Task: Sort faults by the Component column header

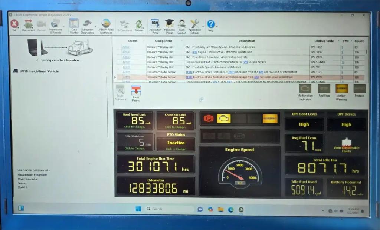Action: pyautogui.click(x=163, y=41)
